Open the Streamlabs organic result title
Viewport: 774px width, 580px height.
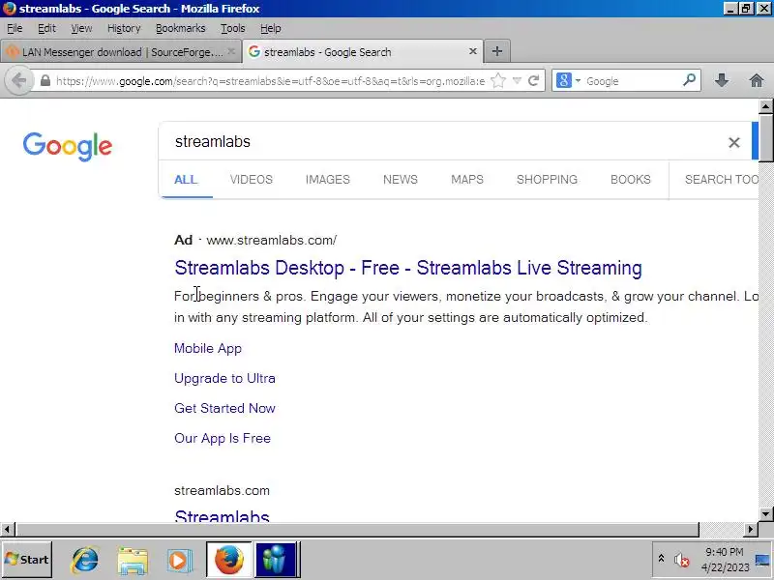(x=222, y=515)
